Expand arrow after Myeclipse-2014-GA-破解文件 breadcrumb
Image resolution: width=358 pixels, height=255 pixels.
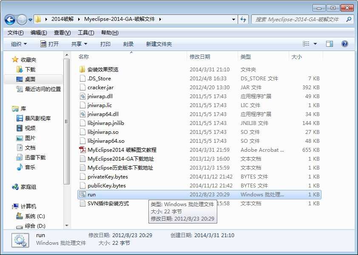click(x=160, y=20)
